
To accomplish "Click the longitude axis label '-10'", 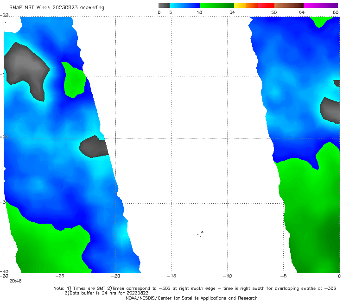I will [228, 276].
